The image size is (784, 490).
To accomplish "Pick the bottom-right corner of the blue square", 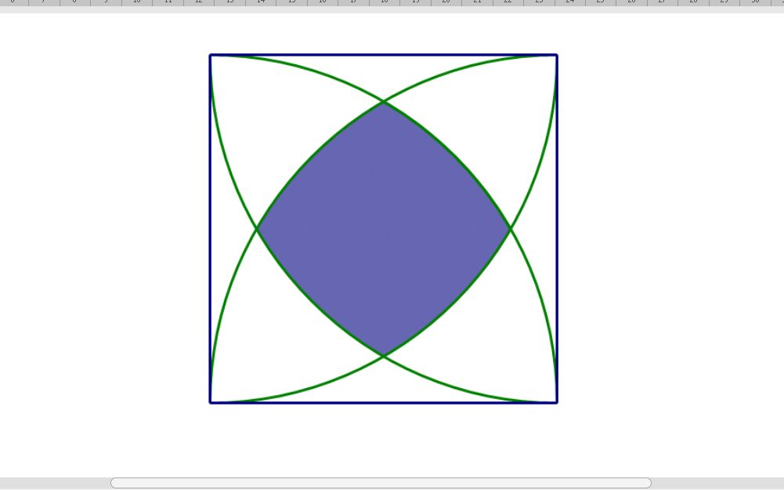I will (x=557, y=402).
